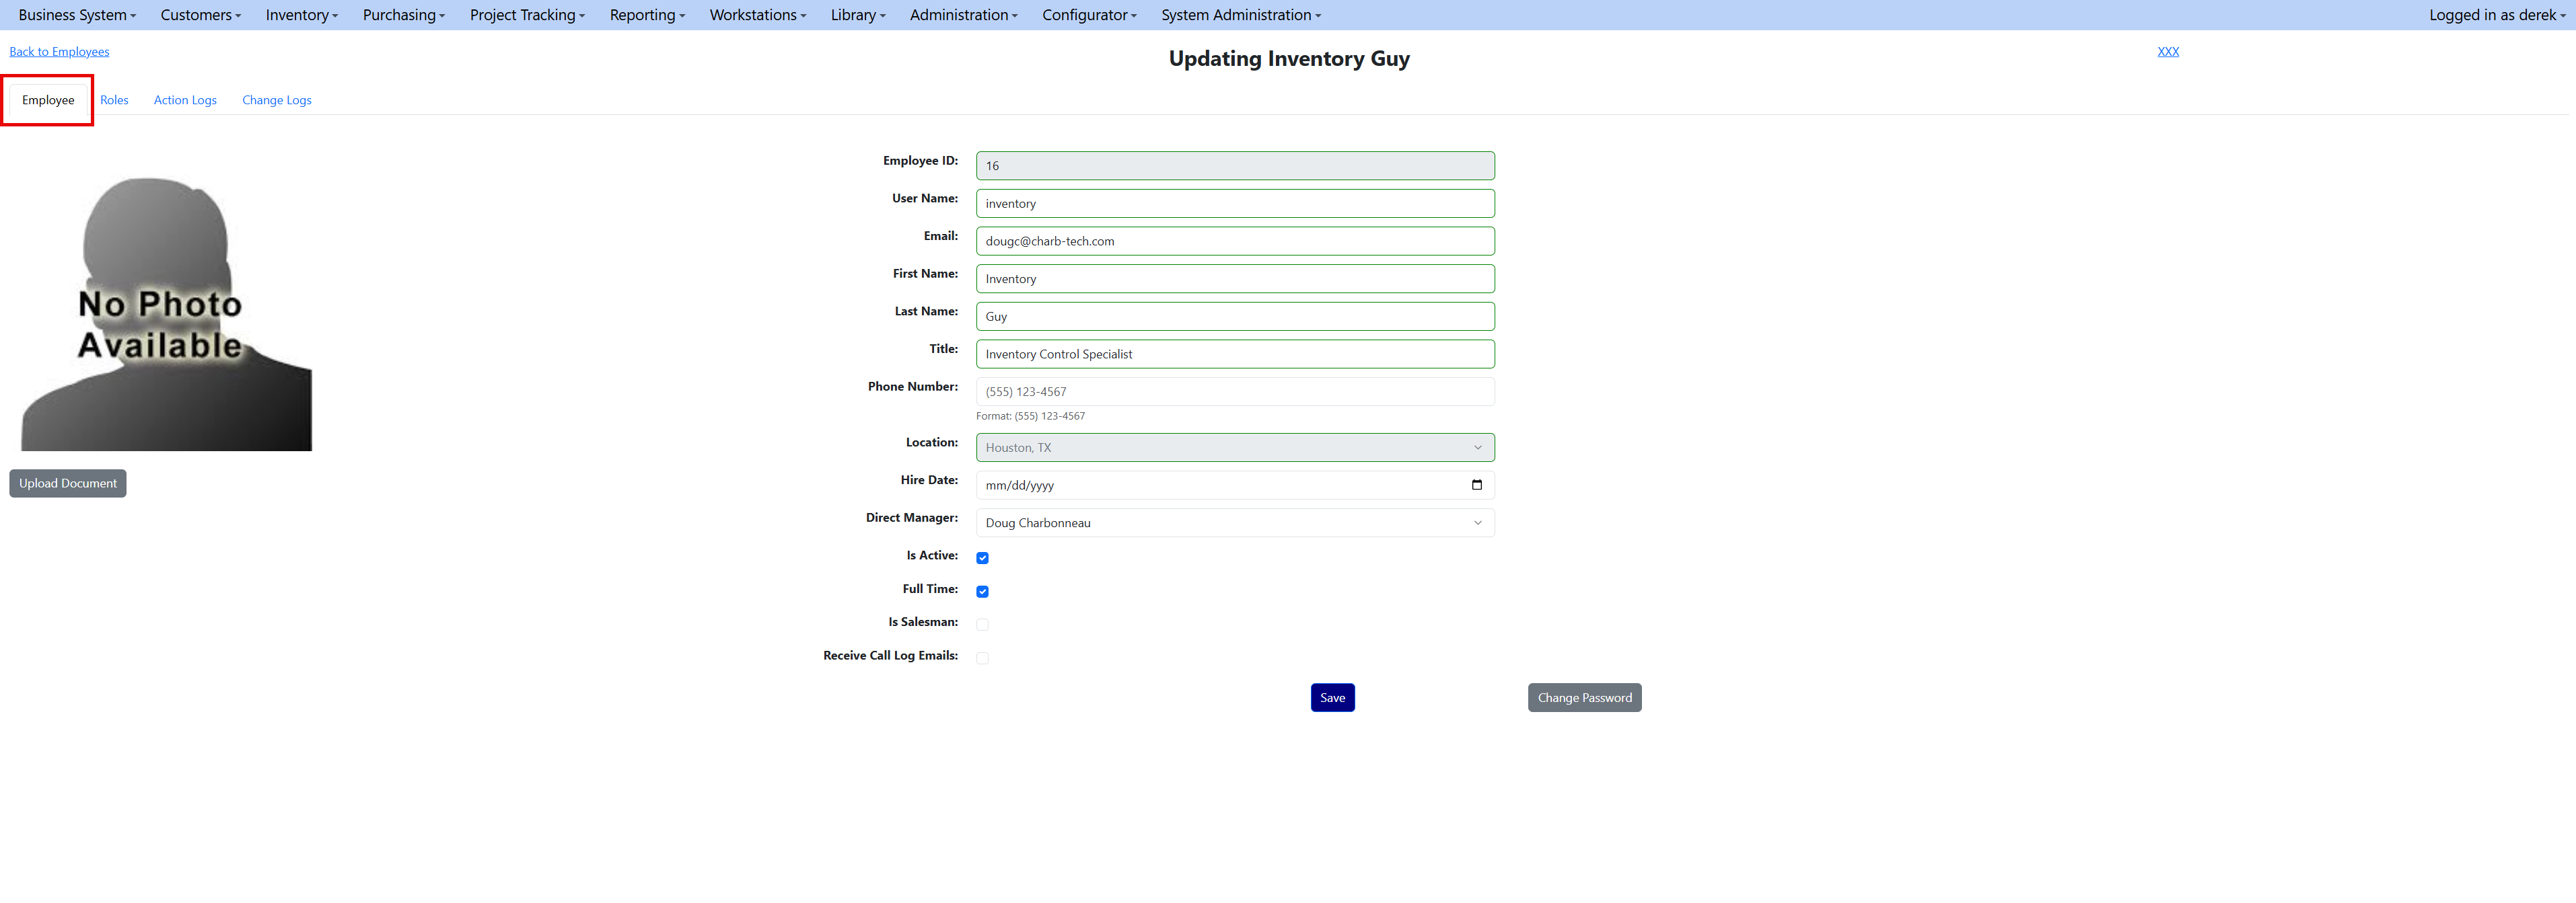Open the Location dropdown
2576x903 pixels.
tap(1234, 448)
